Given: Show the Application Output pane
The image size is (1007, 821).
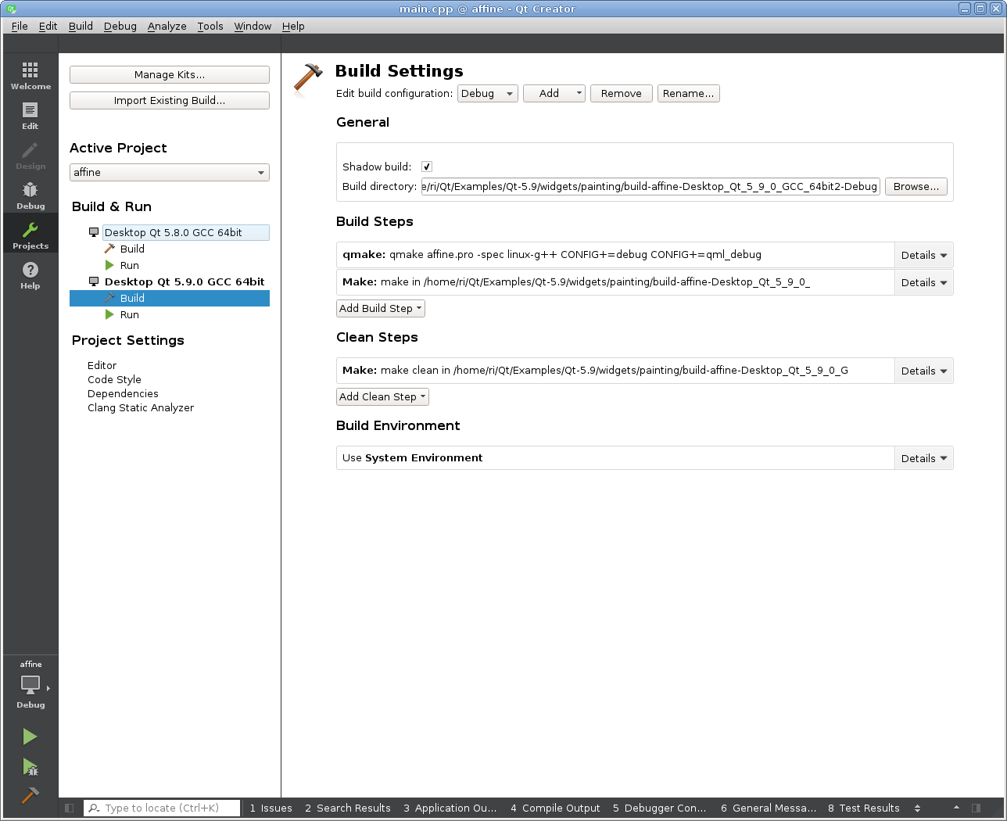Looking at the screenshot, I should click(x=450, y=808).
